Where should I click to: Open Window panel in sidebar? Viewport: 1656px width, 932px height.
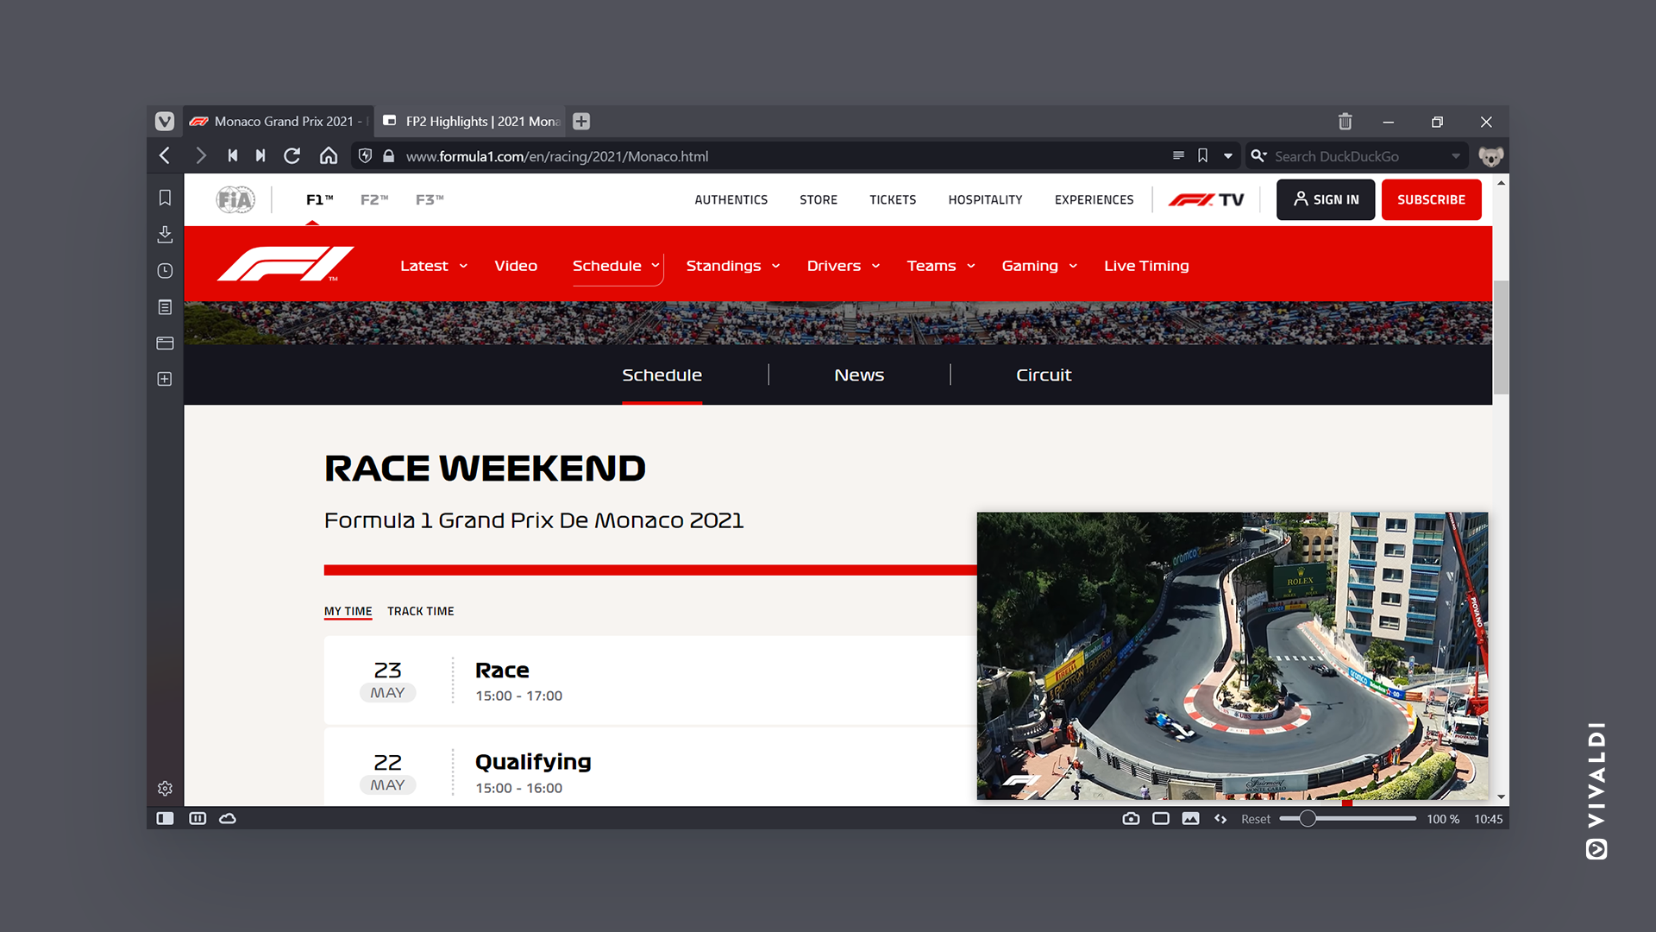tap(165, 343)
